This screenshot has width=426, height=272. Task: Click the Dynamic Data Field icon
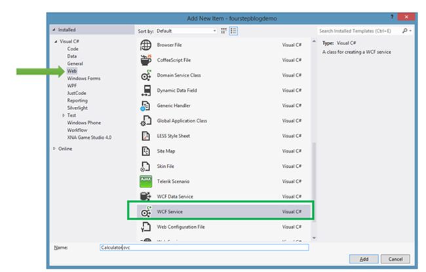146,90
